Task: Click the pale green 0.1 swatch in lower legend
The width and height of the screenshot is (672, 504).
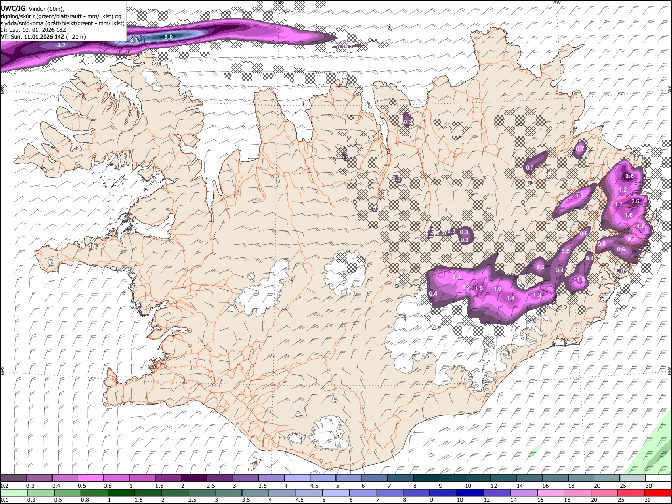Action: (x=14, y=492)
